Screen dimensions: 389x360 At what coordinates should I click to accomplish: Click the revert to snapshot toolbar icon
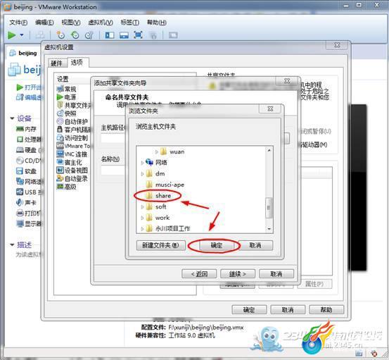click(x=75, y=35)
